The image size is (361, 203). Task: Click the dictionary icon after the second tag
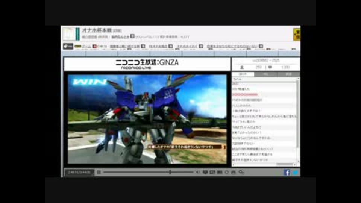point(143,46)
